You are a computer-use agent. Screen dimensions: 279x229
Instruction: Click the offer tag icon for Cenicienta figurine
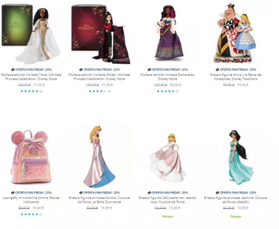pyautogui.click(x=149, y=193)
